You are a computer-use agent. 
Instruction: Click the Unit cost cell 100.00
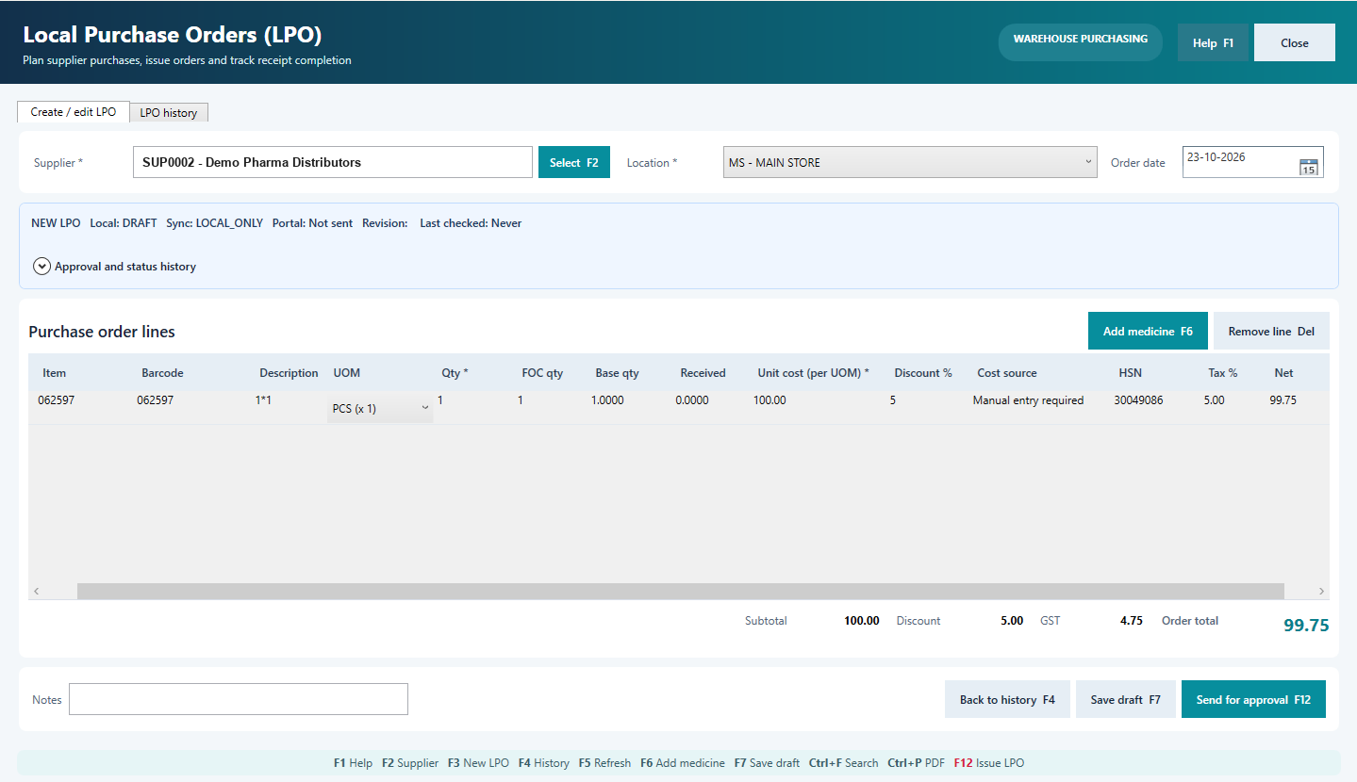point(770,400)
